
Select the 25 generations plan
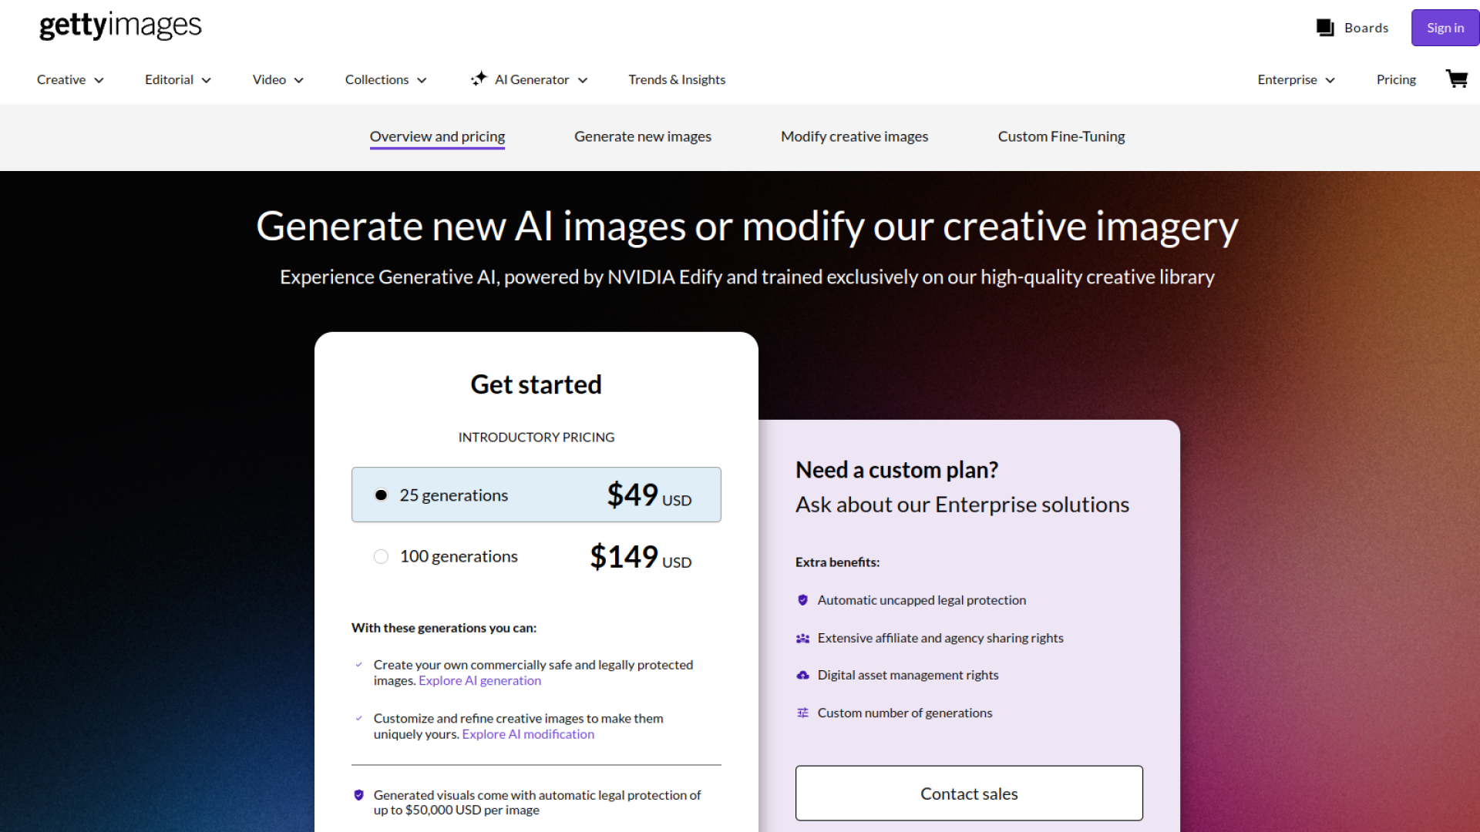381,495
